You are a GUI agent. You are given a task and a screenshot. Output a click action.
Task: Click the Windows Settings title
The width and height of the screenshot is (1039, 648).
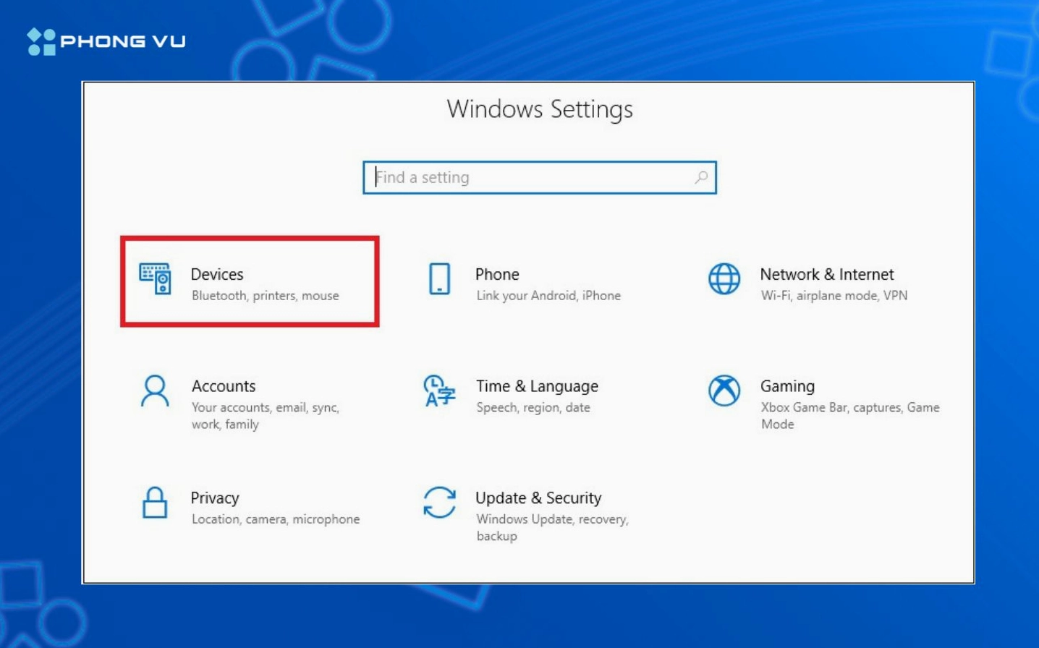540,109
